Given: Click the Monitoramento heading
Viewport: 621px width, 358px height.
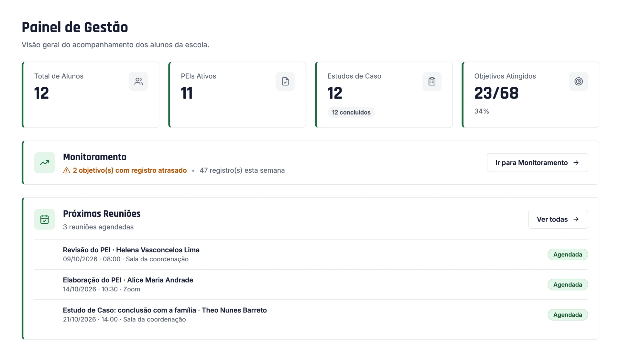Looking at the screenshot, I should [95, 157].
